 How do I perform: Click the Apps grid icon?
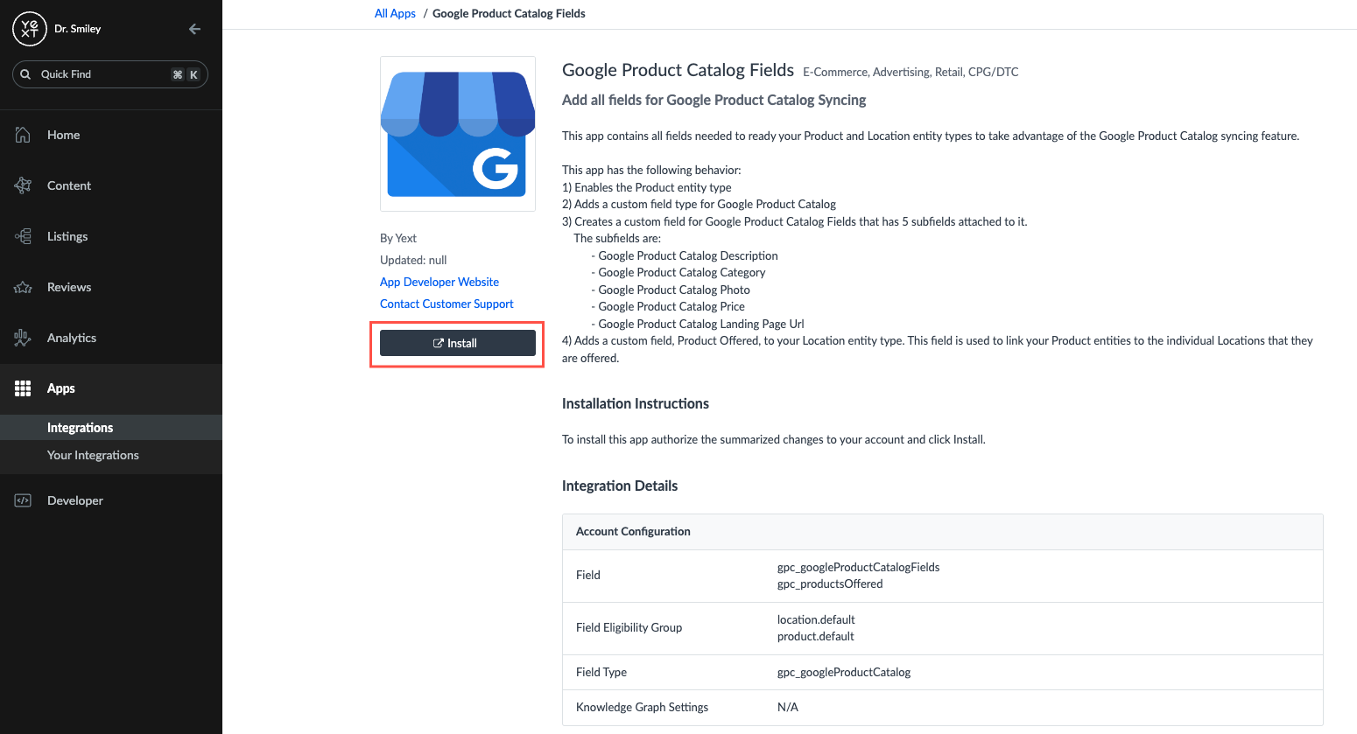[23, 388]
